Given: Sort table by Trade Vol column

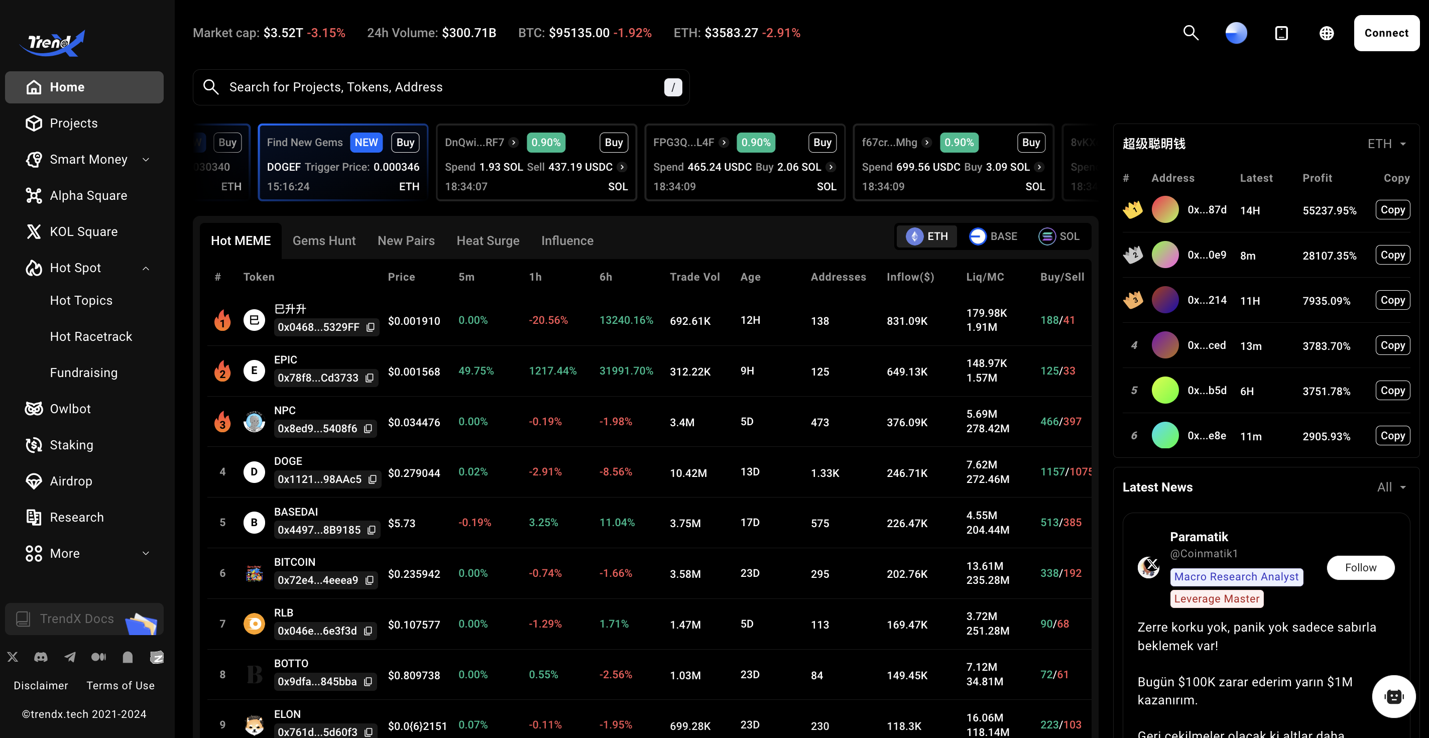Looking at the screenshot, I should [x=694, y=277].
